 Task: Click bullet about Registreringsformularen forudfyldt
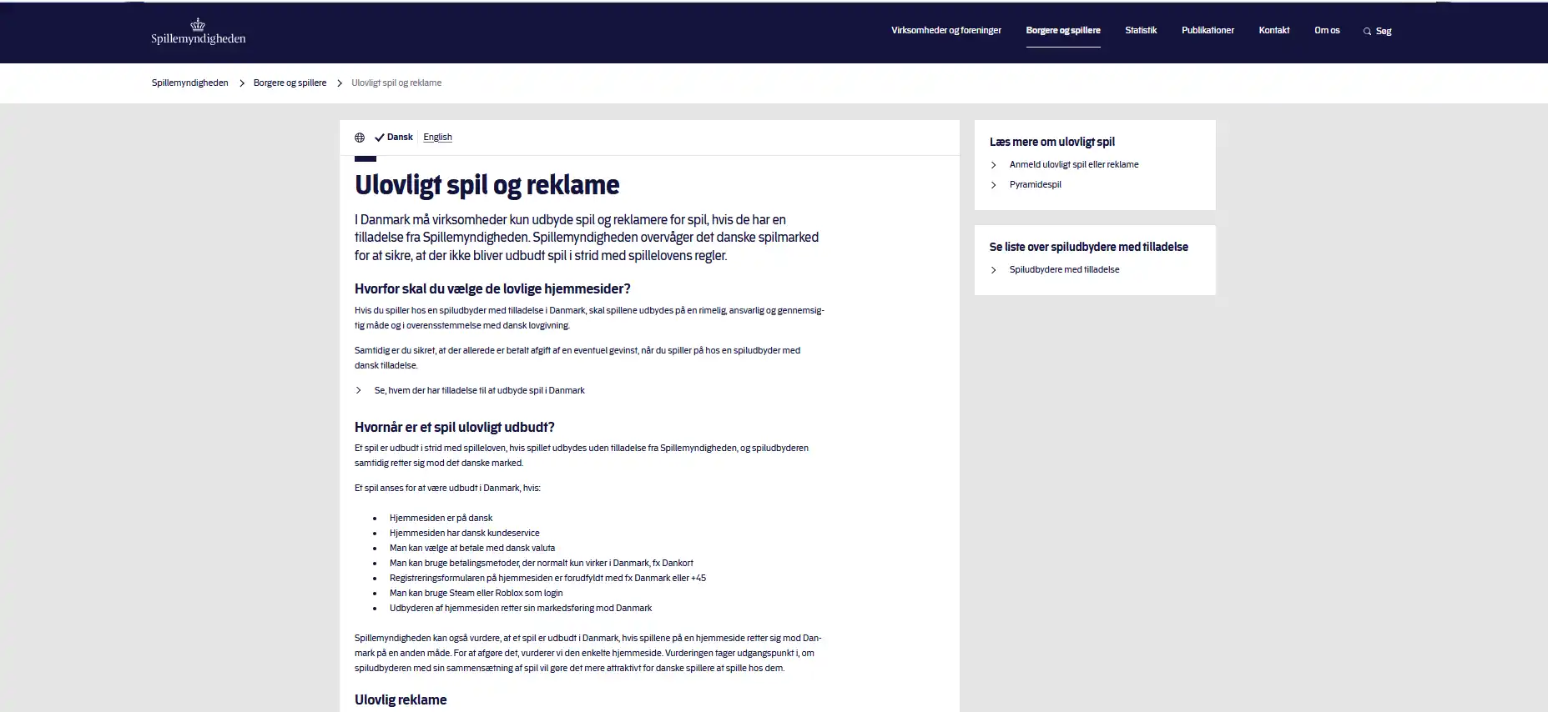click(x=547, y=579)
